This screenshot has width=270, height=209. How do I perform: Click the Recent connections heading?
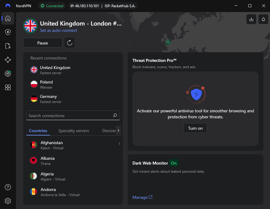coord(48,58)
